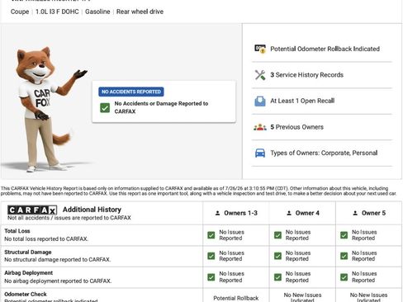Click the odometer rollback warning icon
The height and width of the screenshot is (302, 403).
(x=260, y=49)
